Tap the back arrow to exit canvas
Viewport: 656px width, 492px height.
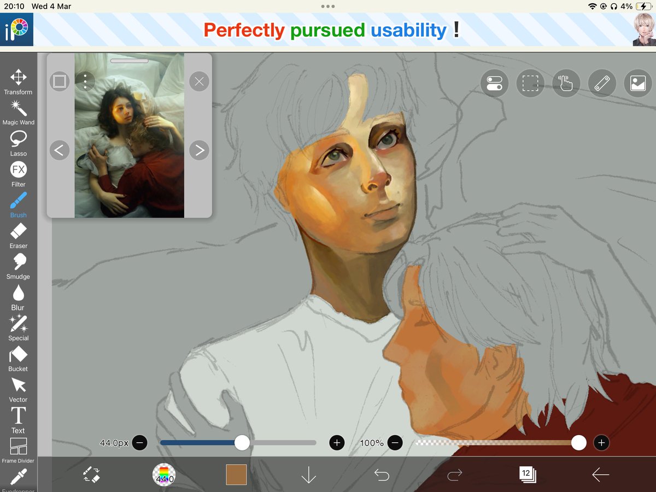pos(600,475)
